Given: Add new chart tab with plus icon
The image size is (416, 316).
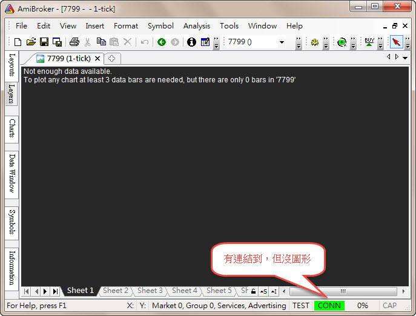Looking at the screenshot, I should [x=111, y=59].
